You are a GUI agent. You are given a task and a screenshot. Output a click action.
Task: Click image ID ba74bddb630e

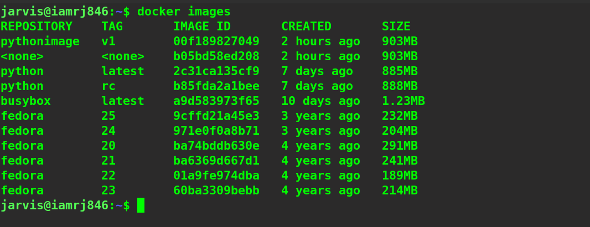click(x=216, y=146)
